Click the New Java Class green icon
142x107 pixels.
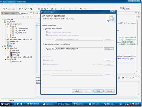45,9
